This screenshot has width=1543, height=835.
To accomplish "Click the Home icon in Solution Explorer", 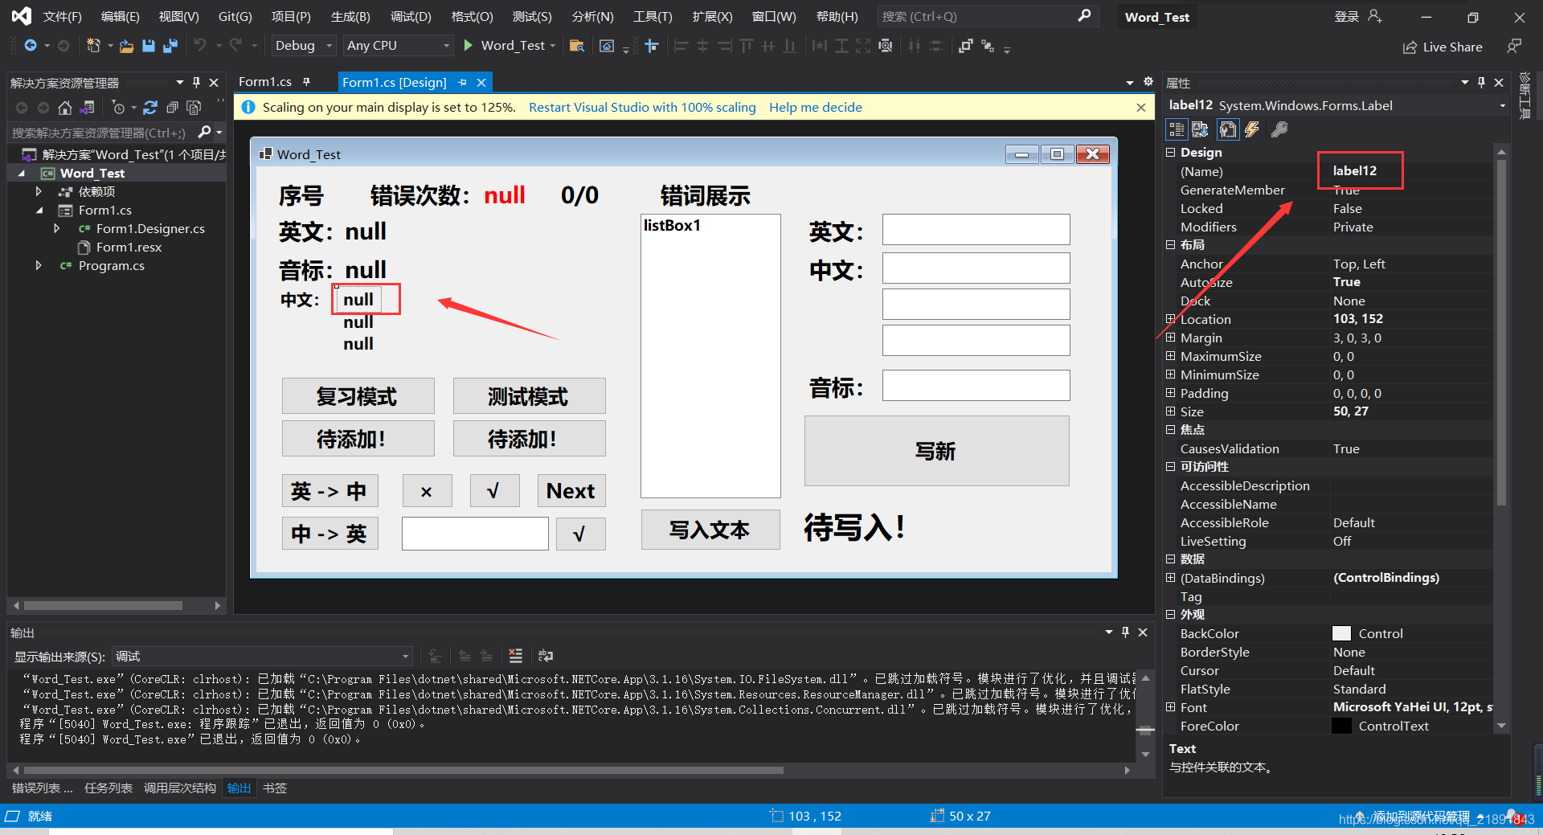I will pyautogui.click(x=65, y=108).
